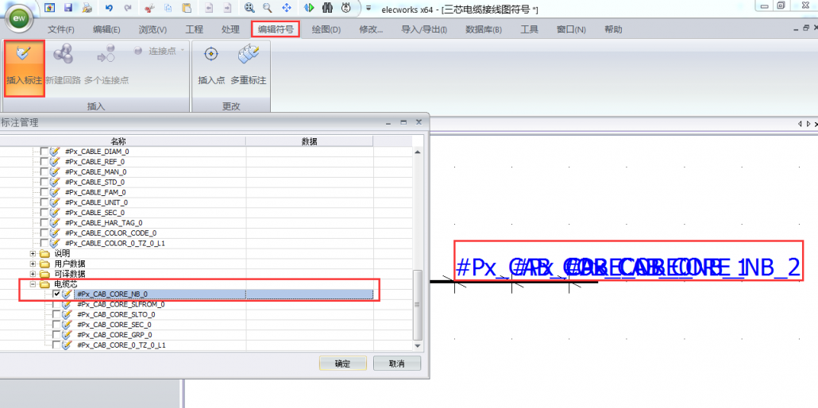Click the list scrollbar up arrow

417,152
